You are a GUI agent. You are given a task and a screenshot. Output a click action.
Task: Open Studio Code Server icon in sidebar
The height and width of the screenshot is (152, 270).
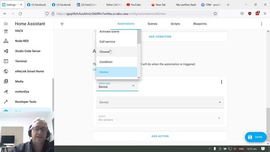[x=6, y=51]
